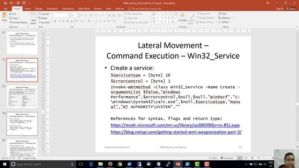299x168 pixels.
Task: Open the font size combo box
Action: coord(75,15)
